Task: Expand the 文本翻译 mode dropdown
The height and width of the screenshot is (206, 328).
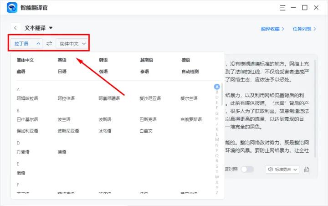Action: tap(38, 28)
